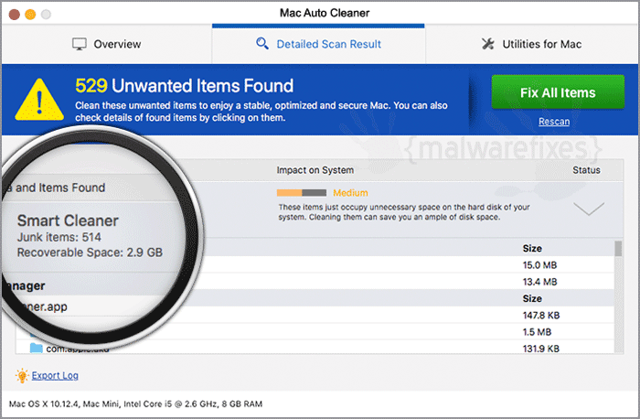
Task: Switch to Detailed Scan Result tab
Action: [318, 44]
